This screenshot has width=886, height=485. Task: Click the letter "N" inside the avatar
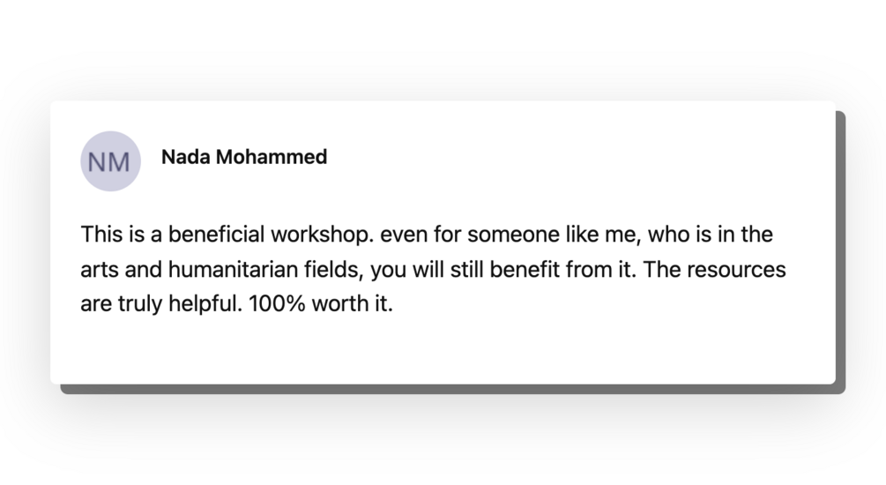[x=99, y=162]
